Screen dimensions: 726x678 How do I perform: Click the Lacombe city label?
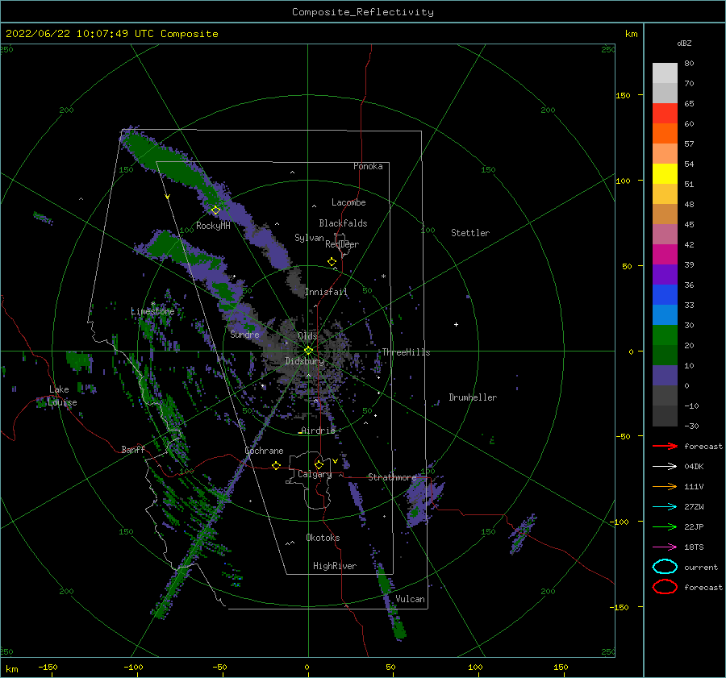click(348, 202)
